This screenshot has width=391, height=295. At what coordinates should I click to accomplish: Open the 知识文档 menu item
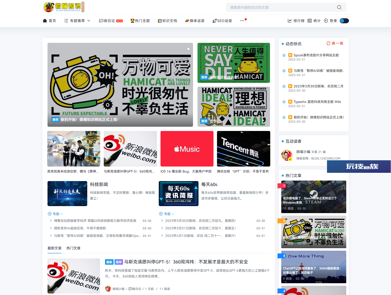click(167, 21)
